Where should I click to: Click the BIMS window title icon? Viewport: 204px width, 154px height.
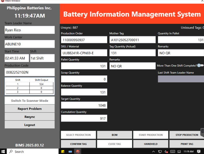tap(2, 1)
